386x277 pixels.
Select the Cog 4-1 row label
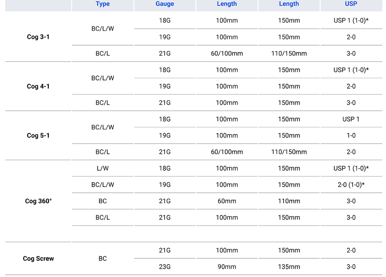(38, 86)
